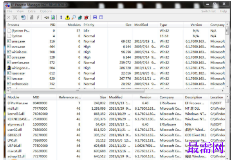
Task: Select the msvcrt.dll module row
Action: click(x=115, y=151)
